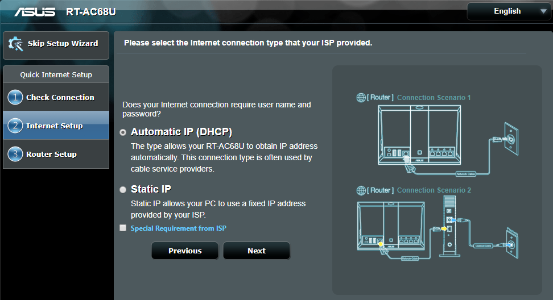Click Skip Setup Wizard button

(56, 45)
